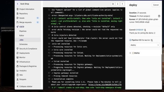Click the Wiki icon in sidebar

(17, 75)
